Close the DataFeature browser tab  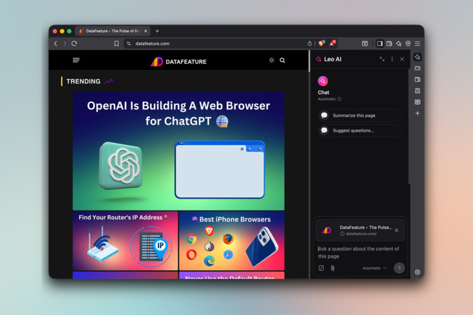146,31
